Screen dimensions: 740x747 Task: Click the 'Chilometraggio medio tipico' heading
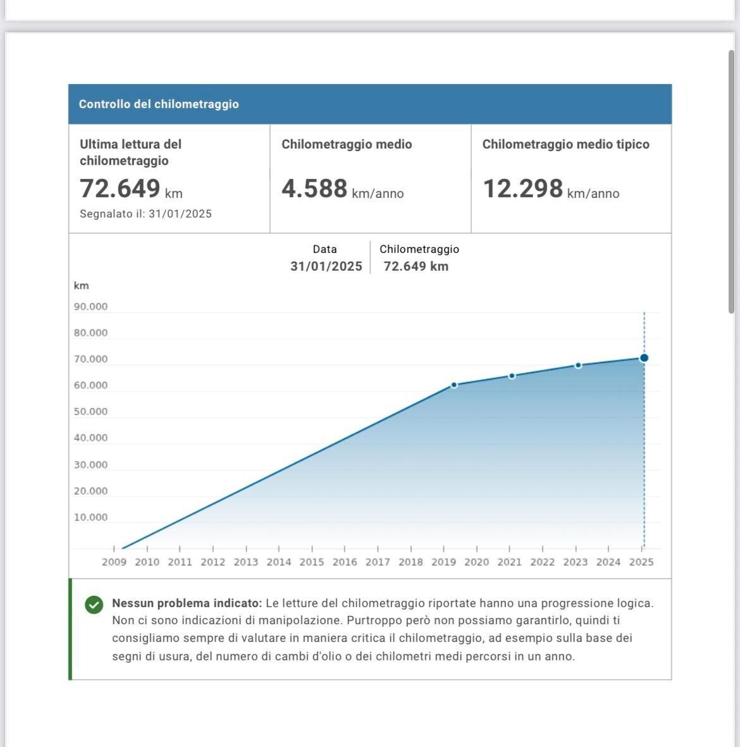565,144
